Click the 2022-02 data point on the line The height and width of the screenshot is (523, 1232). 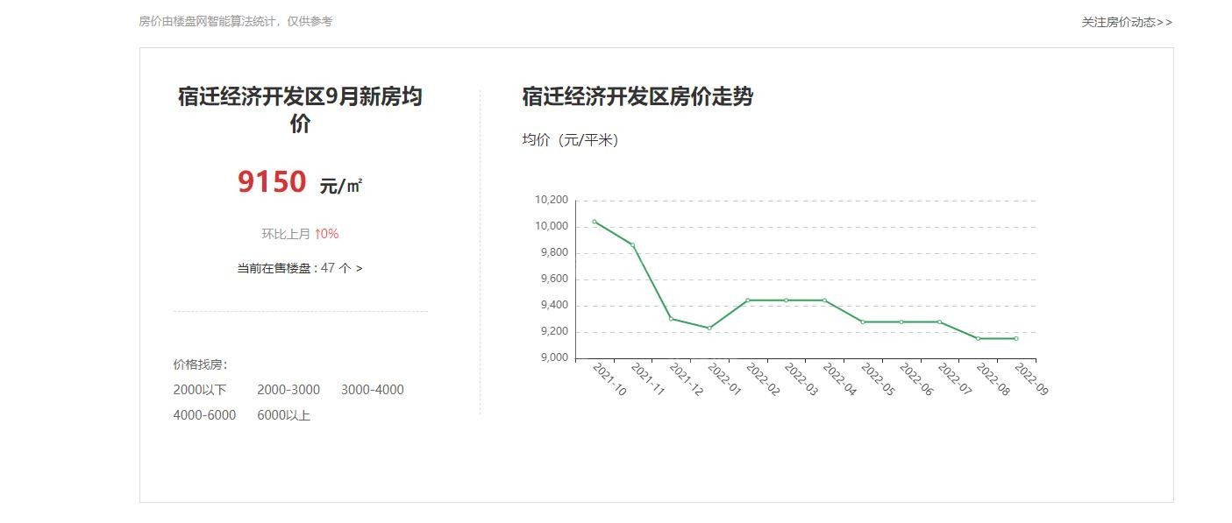[x=748, y=300]
